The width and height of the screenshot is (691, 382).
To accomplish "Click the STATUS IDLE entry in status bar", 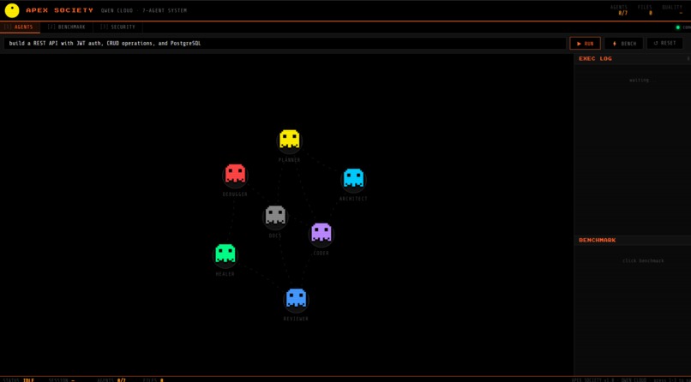I will [19, 379].
